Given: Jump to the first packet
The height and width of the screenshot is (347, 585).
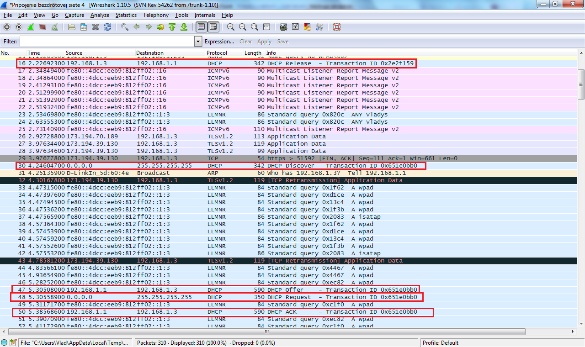Looking at the screenshot, I should [172, 27].
